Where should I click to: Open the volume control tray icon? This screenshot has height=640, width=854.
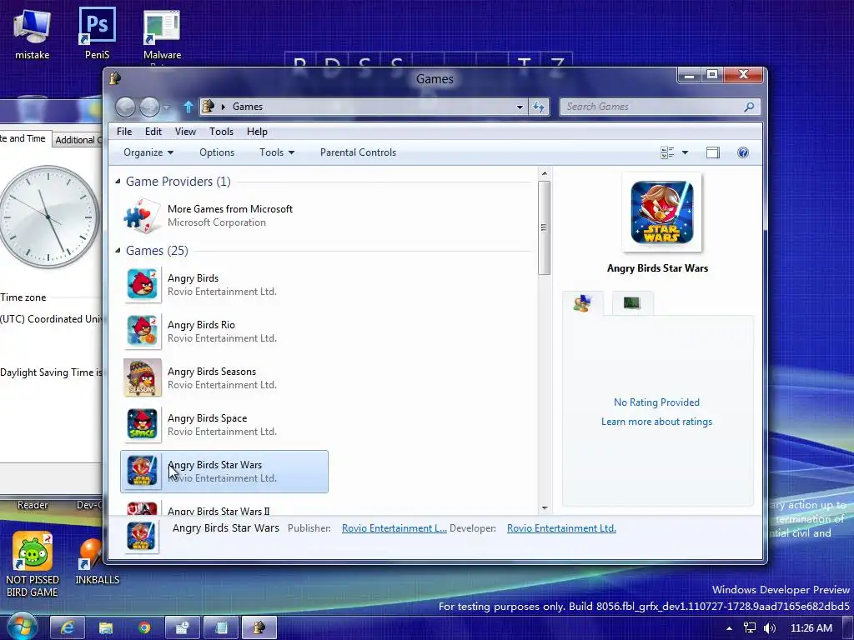click(x=770, y=628)
